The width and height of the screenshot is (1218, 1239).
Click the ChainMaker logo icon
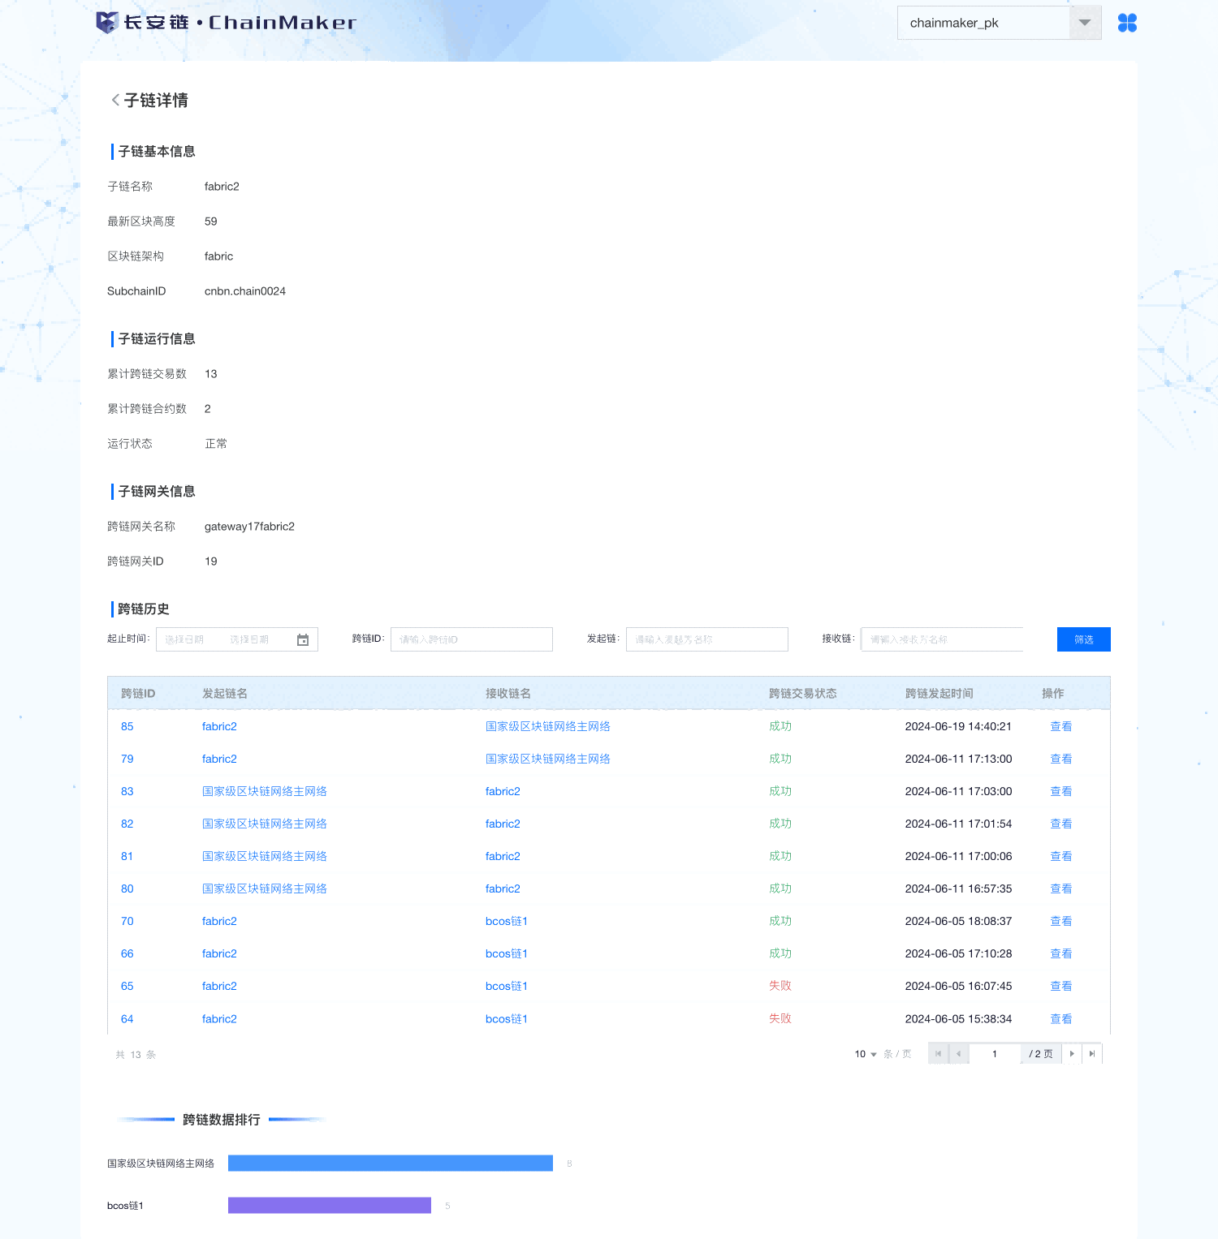click(106, 23)
